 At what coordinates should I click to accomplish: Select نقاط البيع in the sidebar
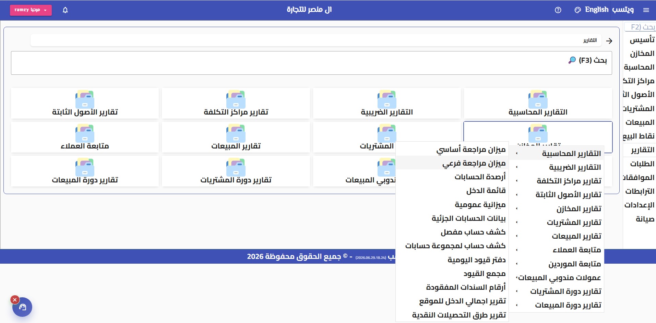[639, 136]
